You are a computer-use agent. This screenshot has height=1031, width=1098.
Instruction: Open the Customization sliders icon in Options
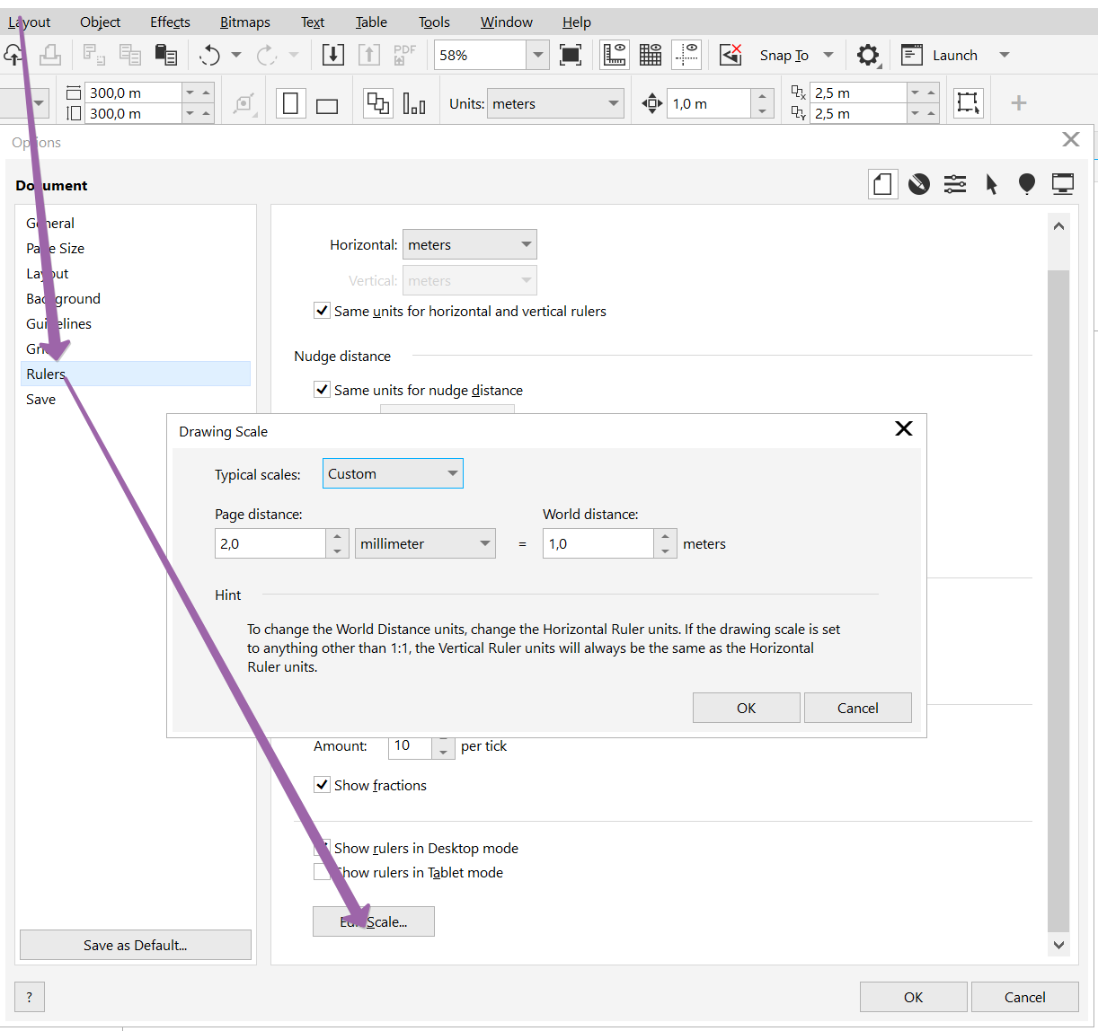(x=955, y=184)
